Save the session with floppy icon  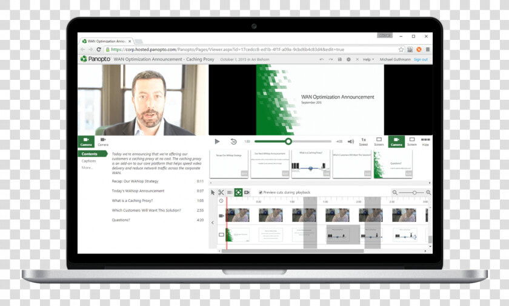coord(339,59)
